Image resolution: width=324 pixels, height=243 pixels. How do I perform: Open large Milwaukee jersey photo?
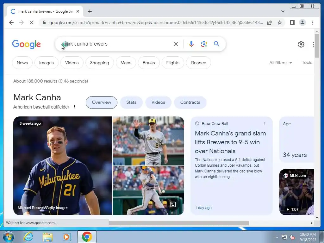[x=63, y=166]
